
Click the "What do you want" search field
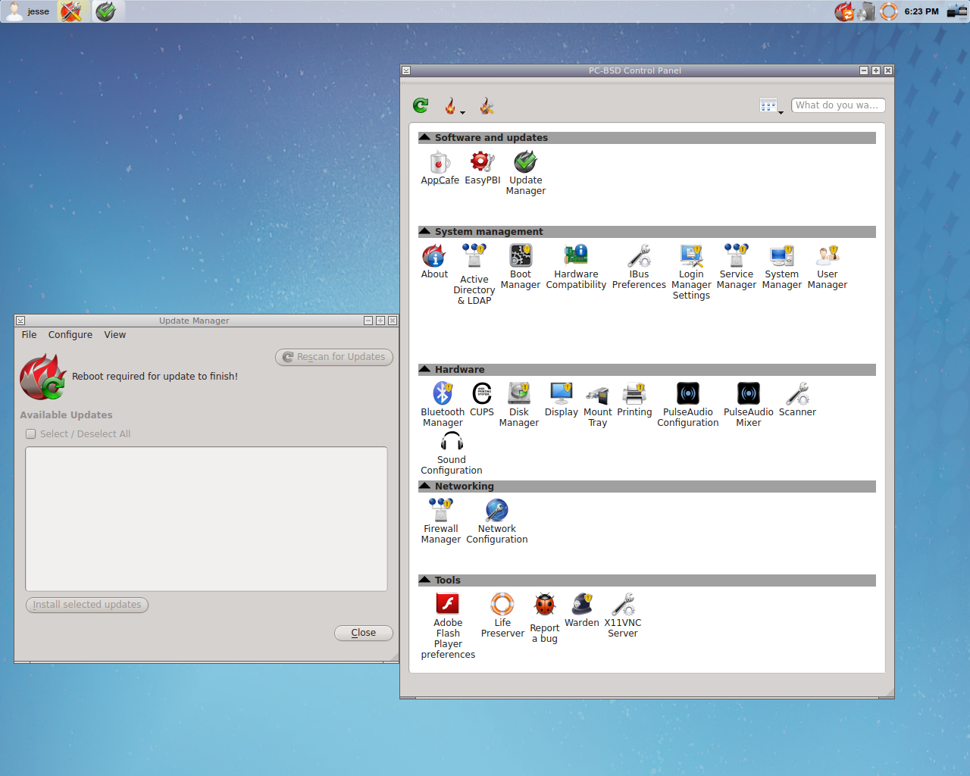pyautogui.click(x=837, y=105)
